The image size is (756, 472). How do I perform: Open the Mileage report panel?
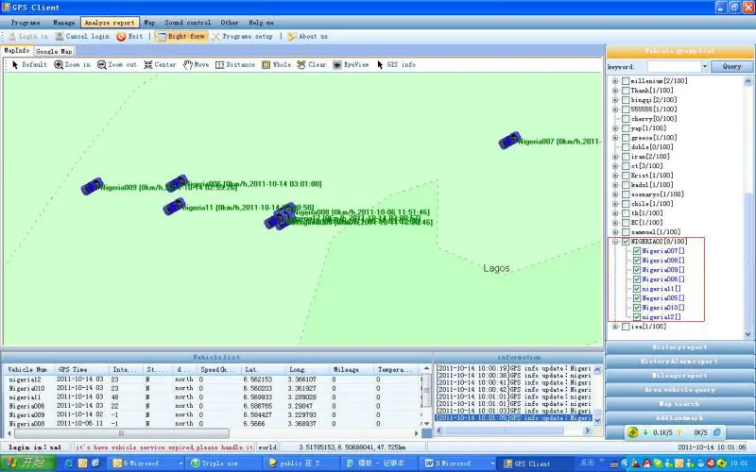[x=679, y=376]
